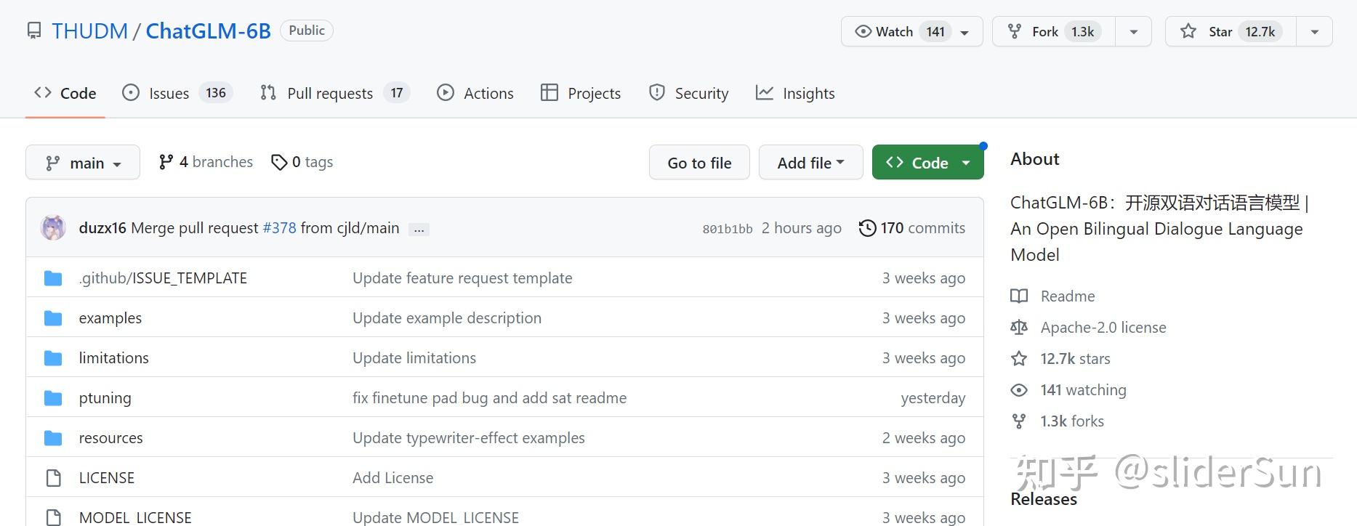Expand the Fork options arrow
Image resolution: width=1357 pixels, height=526 pixels.
[x=1133, y=31]
